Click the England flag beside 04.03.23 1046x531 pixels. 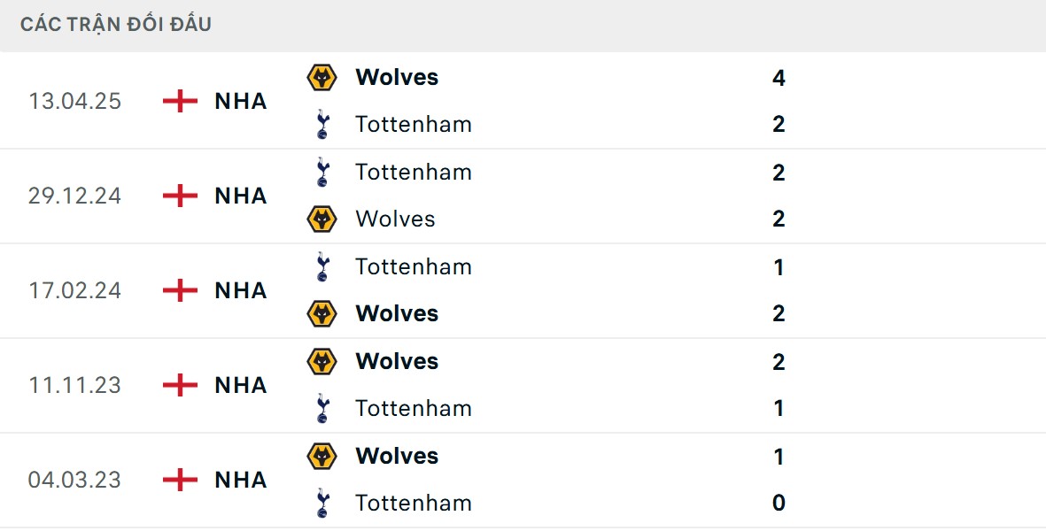[x=180, y=480]
